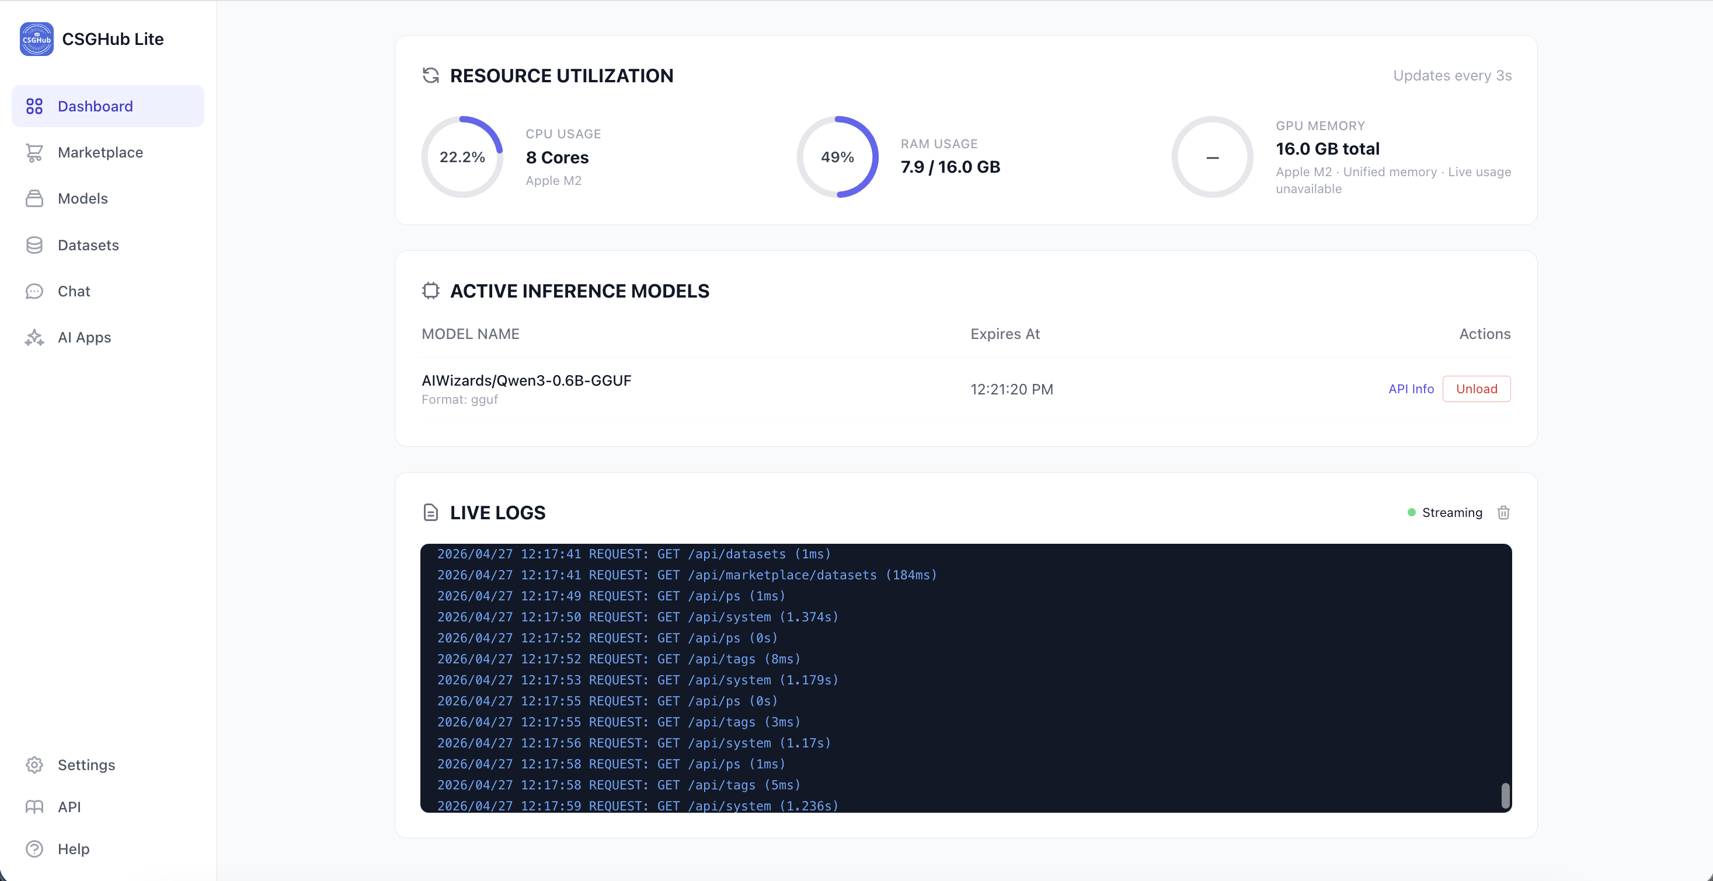Click the API book icon
1713x881 pixels.
click(x=34, y=807)
